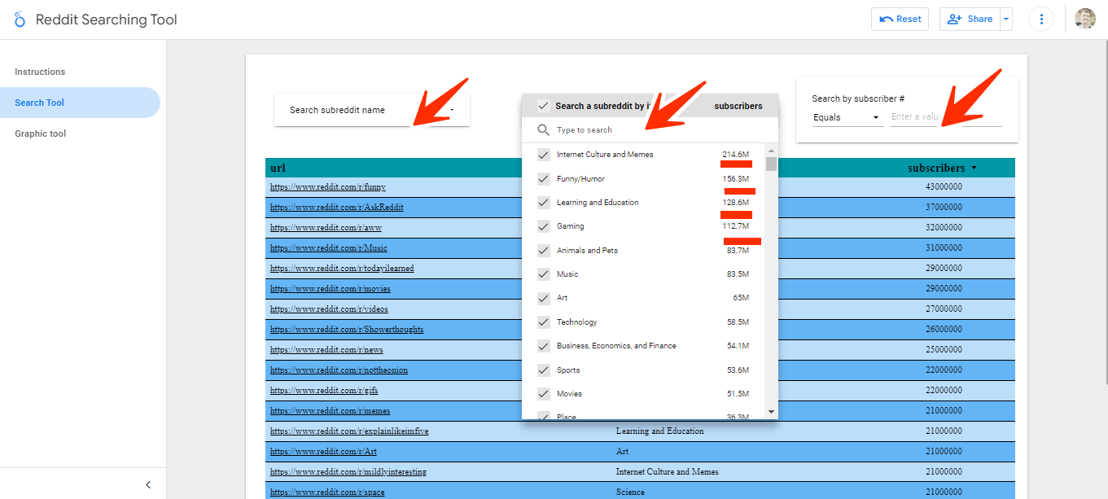Open the r/space link
This screenshot has height=499, width=1108.
327,492
